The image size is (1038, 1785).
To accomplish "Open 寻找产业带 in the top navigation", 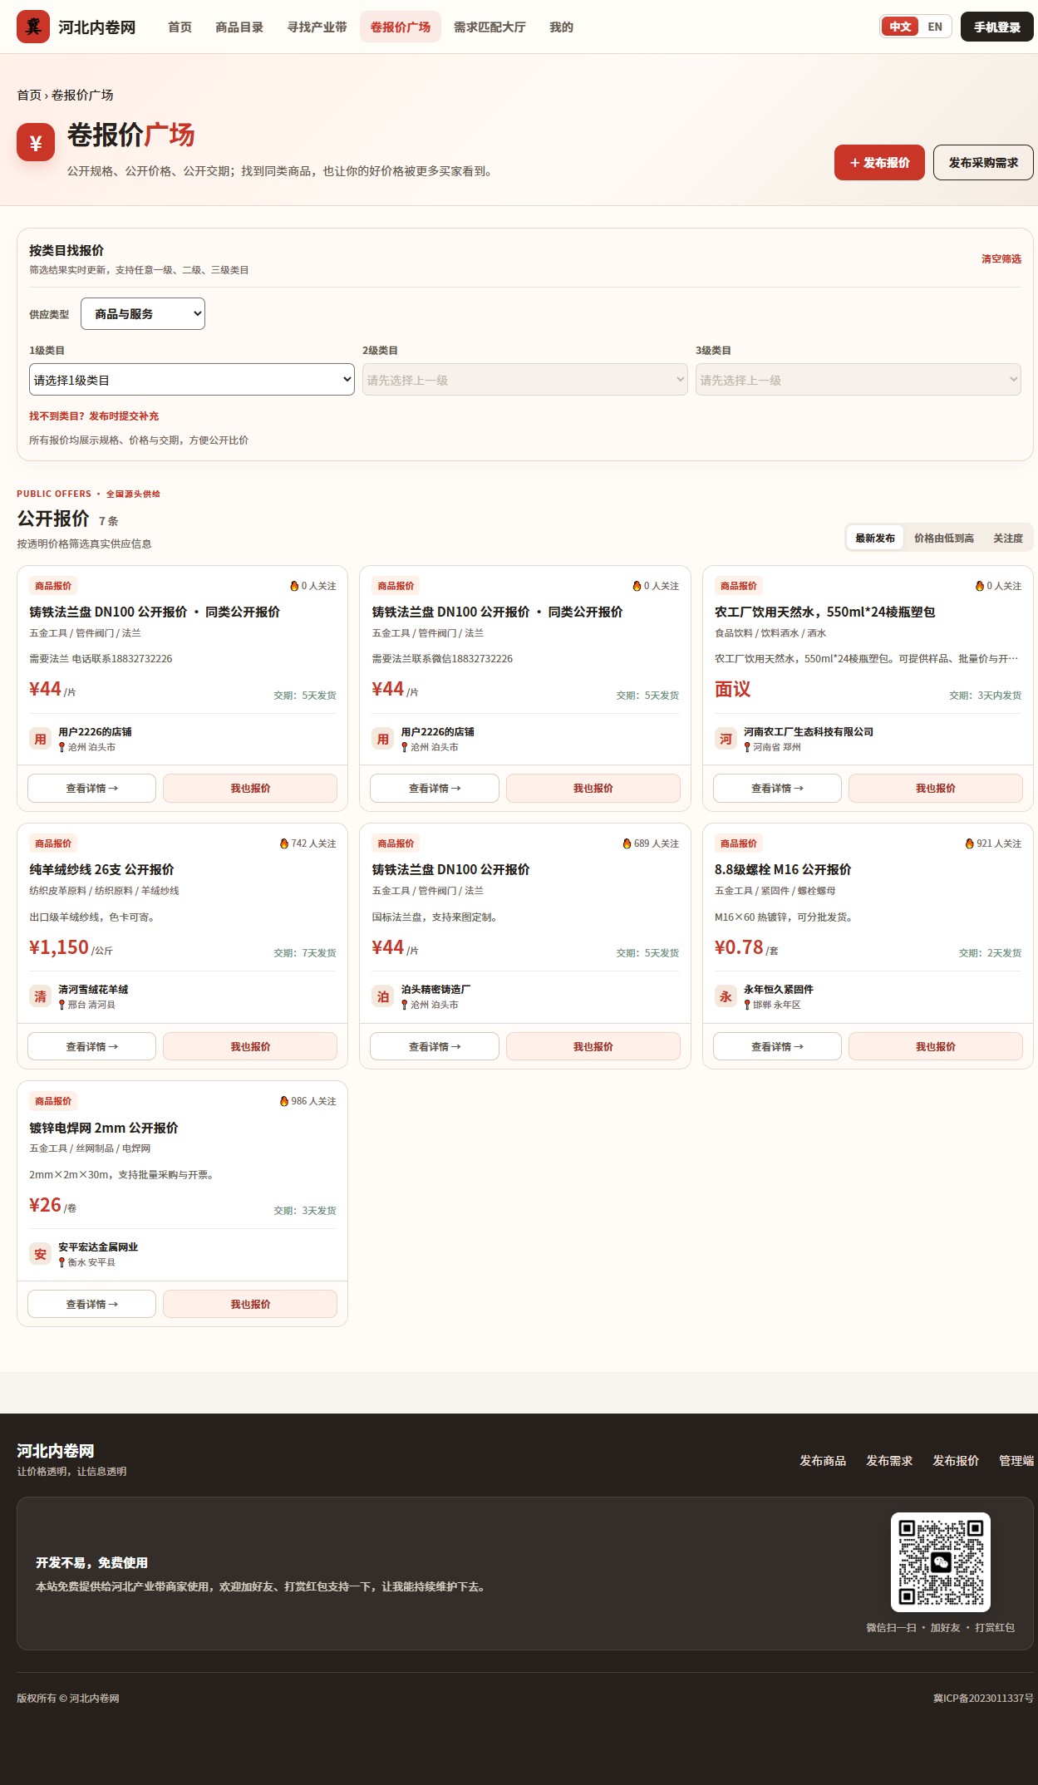I will (x=317, y=27).
